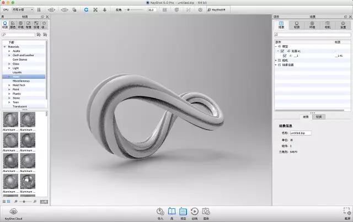Open KeyShot Cloud
Screen dimensions: 353x222
pos(13,214)
